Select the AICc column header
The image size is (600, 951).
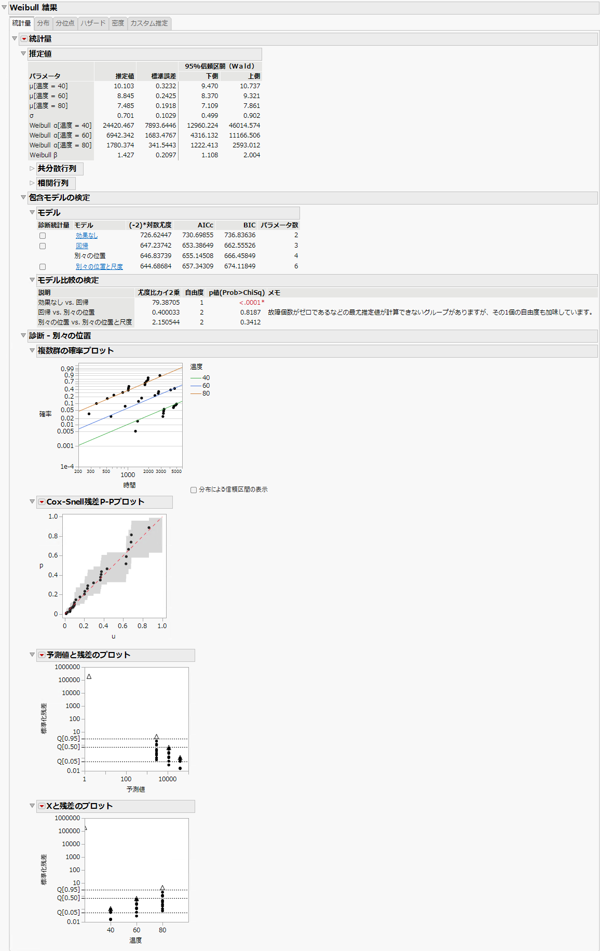pyautogui.click(x=206, y=225)
